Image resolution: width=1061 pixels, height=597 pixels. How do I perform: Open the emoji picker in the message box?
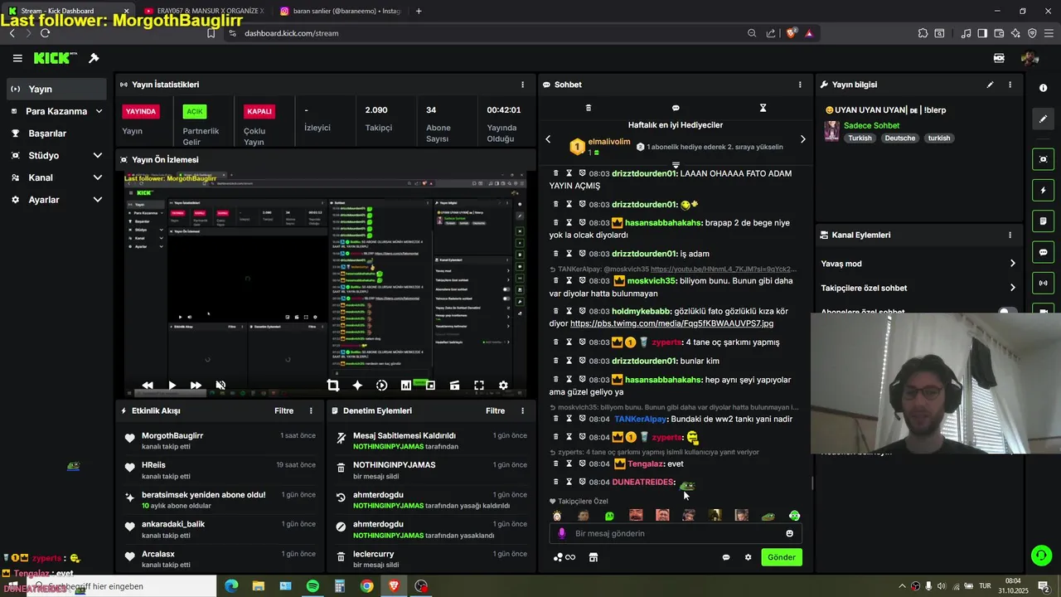(x=789, y=533)
